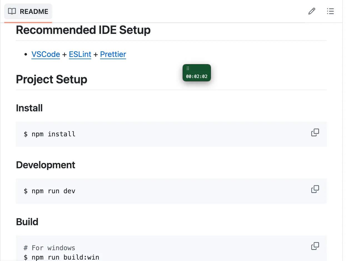Copy the Build section code block
This screenshot has height=261, width=346.
(x=315, y=246)
